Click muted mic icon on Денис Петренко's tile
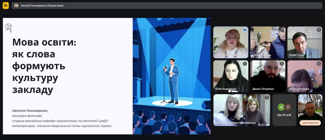The width and height of the screenshot is (325, 140). 282,64
